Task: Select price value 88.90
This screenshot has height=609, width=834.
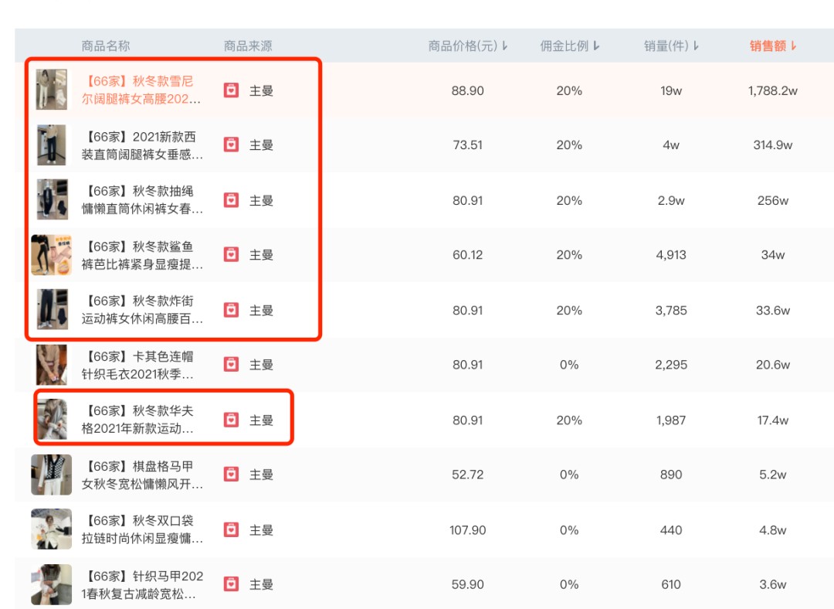Action: pyautogui.click(x=467, y=90)
